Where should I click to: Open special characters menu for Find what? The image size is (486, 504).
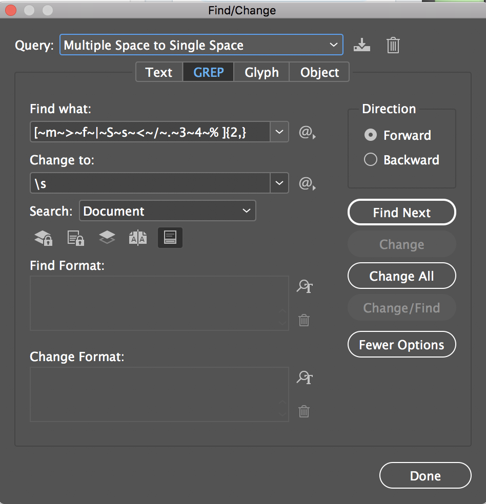pos(306,132)
